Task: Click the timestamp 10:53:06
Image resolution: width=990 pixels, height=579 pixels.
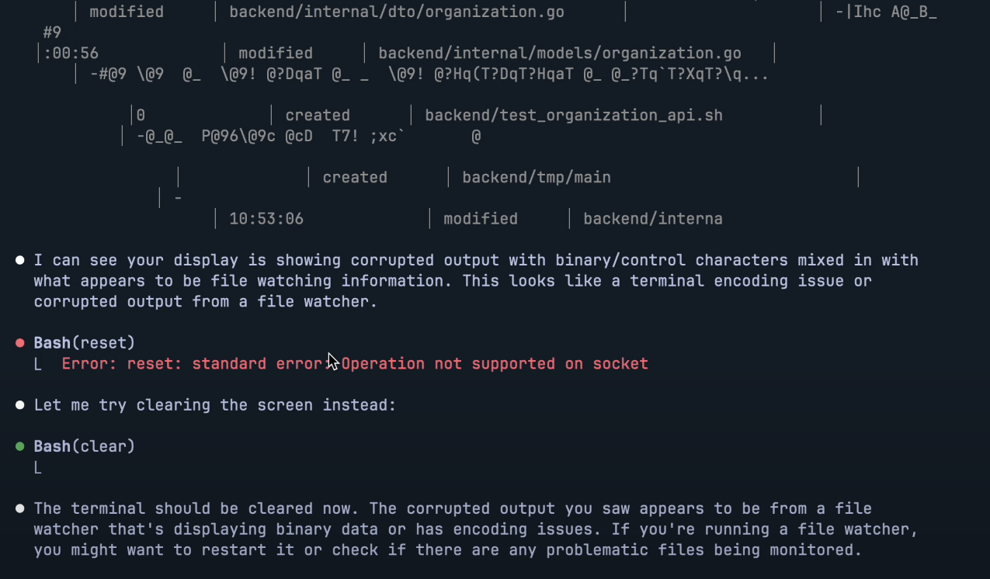Action: (x=266, y=219)
